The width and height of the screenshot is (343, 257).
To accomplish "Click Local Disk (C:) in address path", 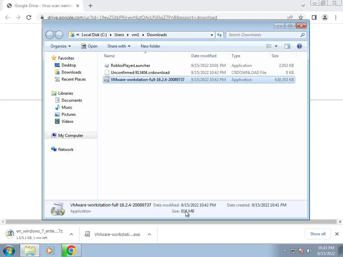I will click(x=94, y=35).
